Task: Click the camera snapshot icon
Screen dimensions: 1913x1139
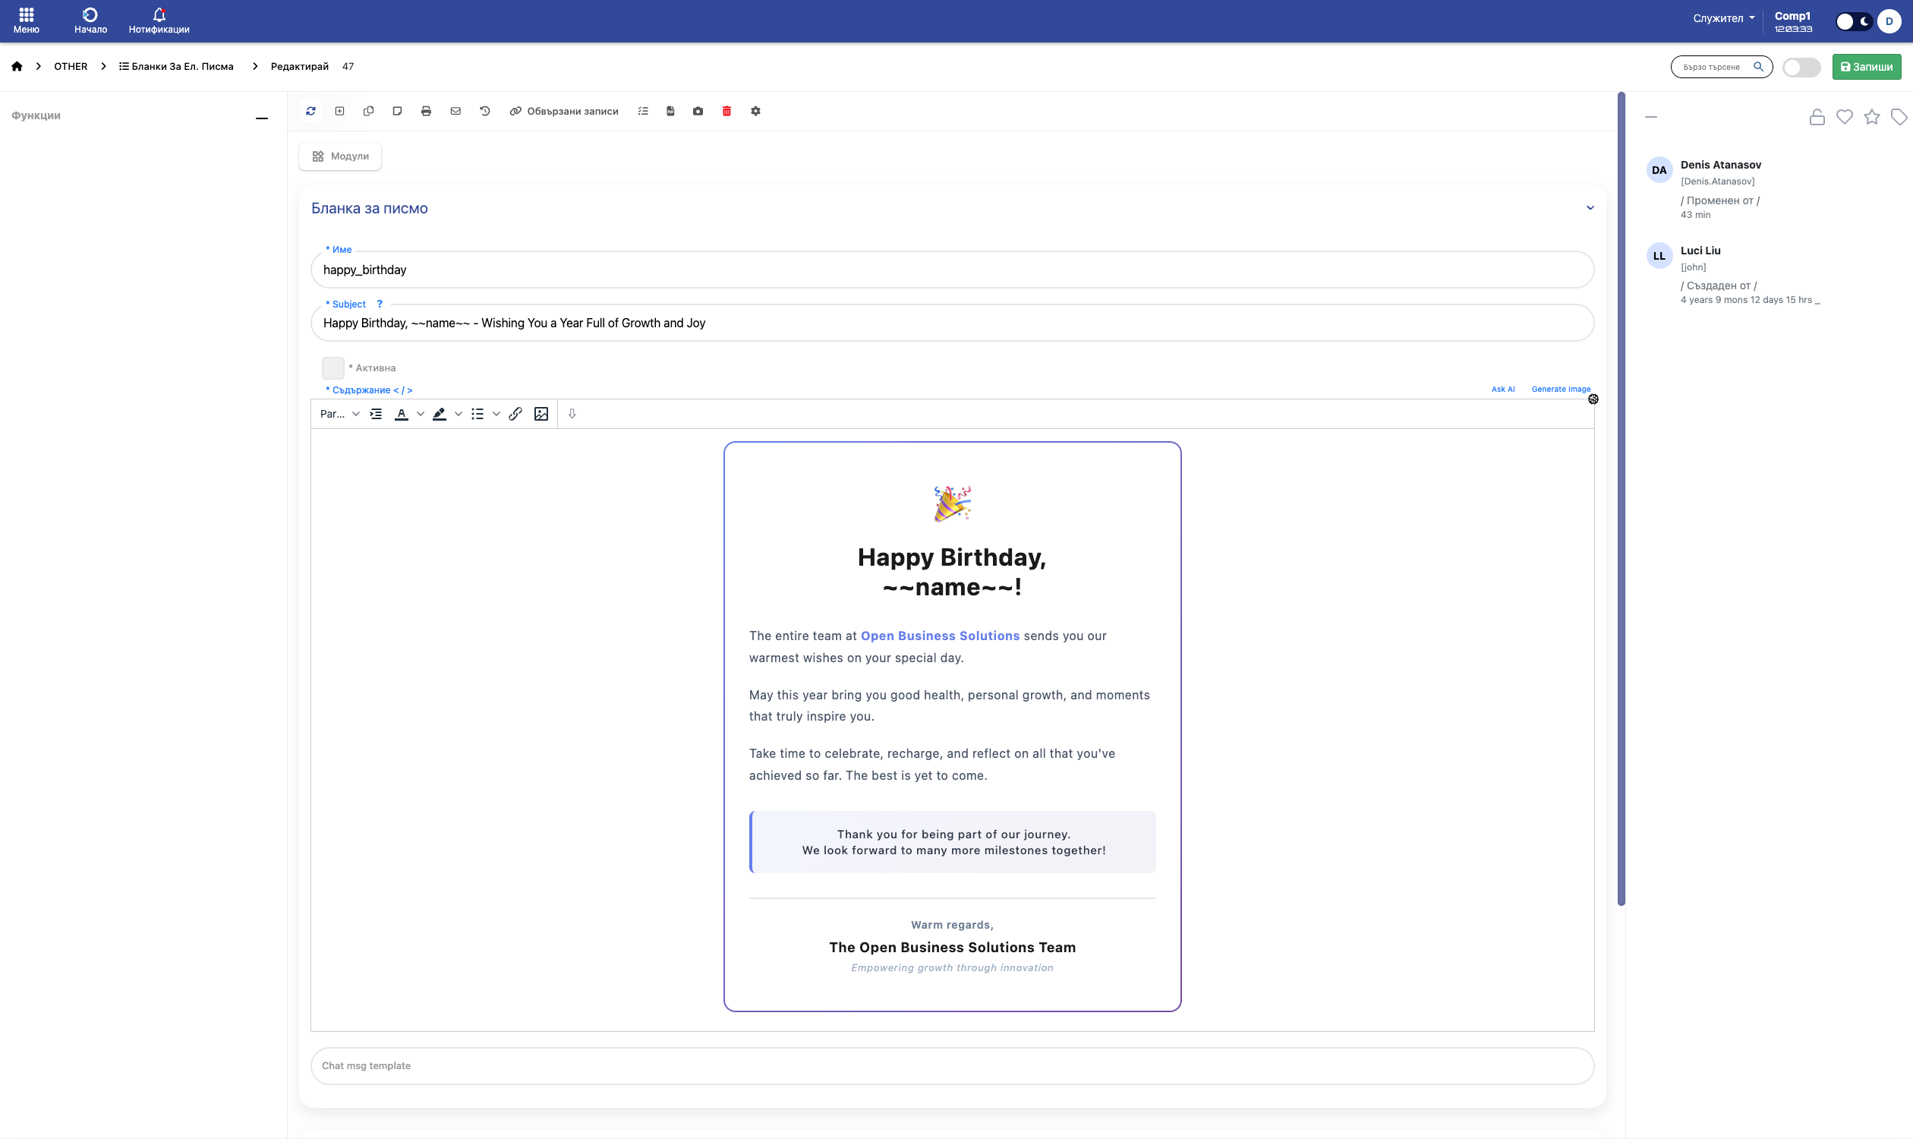Action: (698, 112)
